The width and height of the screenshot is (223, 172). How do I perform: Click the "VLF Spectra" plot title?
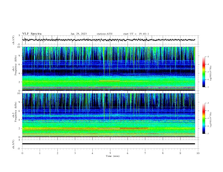(32, 34)
